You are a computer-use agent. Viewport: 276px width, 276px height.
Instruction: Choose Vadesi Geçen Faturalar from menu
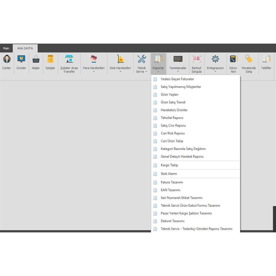(x=177, y=79)
